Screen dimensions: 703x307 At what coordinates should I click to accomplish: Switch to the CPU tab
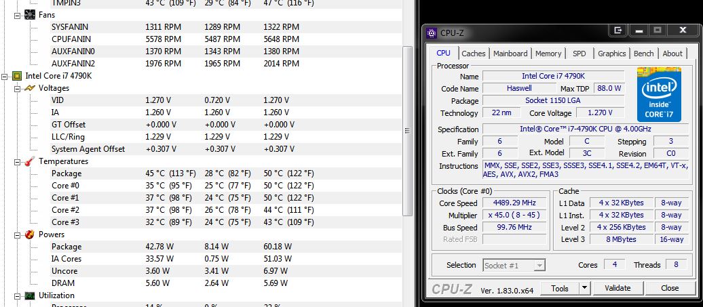tap(443, 53)
